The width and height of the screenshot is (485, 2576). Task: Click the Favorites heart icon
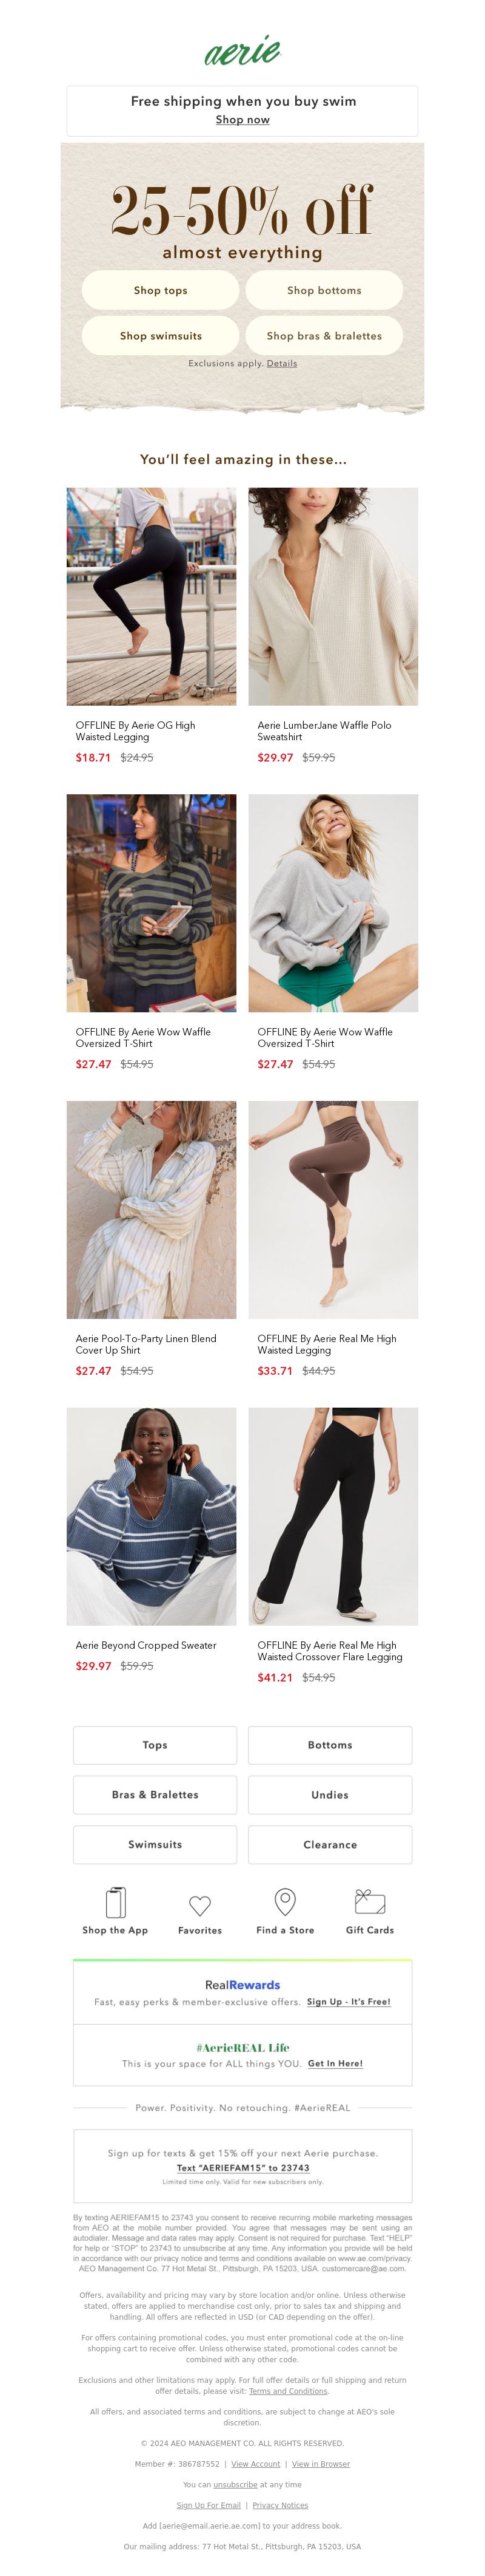199,1905
